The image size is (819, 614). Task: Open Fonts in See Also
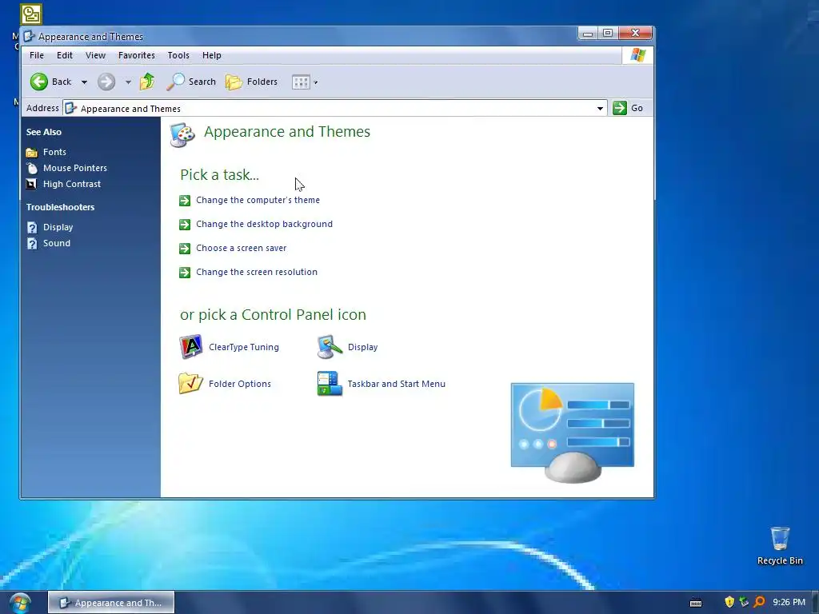[x=54, y=152]
